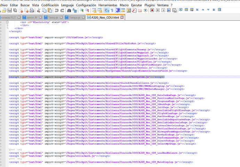Undo the last edit with the Undo arrow
The width and height of the screenshot is (240, 167).
(56, 10)
